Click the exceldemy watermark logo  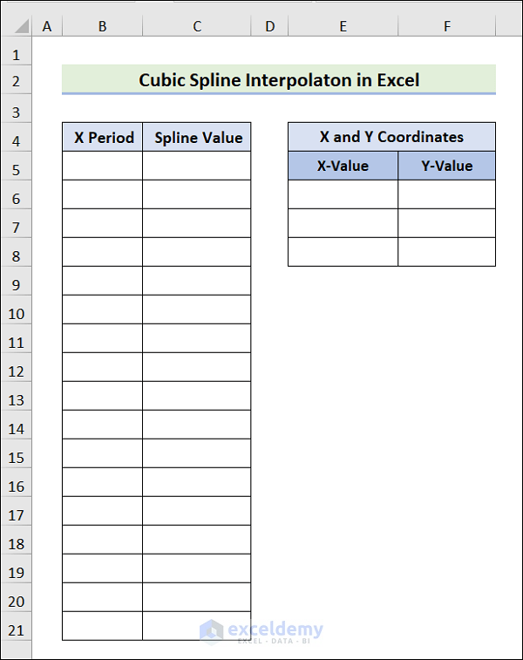click(x=261, y=631)
